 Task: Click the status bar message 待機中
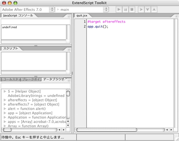[33, 137]
